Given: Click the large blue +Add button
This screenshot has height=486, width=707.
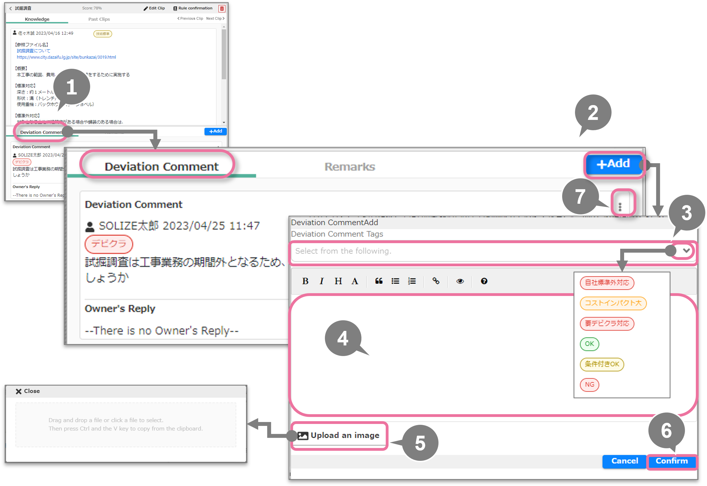Looking at the screenshot, I should [613, 164].
